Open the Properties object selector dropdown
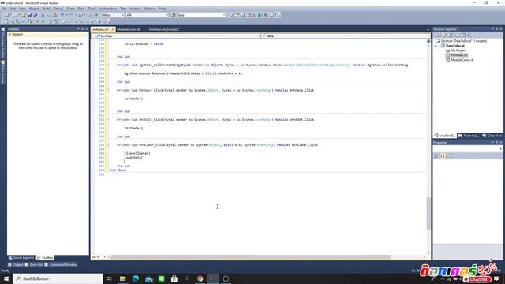 pos(500,149)
